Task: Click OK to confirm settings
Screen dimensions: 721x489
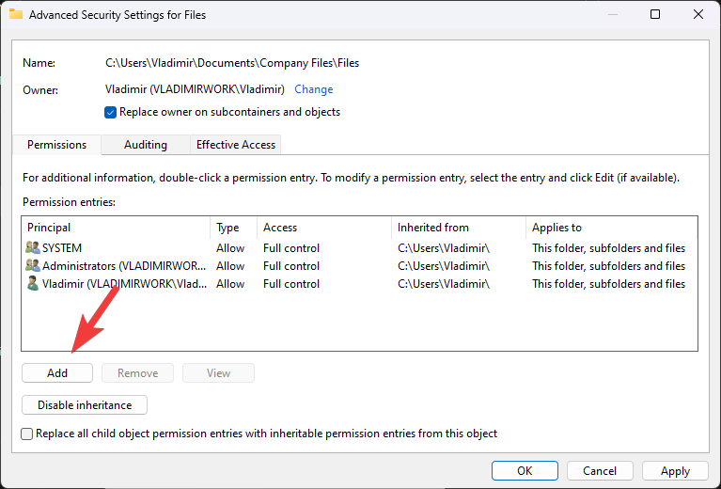Action: [525, 470]
